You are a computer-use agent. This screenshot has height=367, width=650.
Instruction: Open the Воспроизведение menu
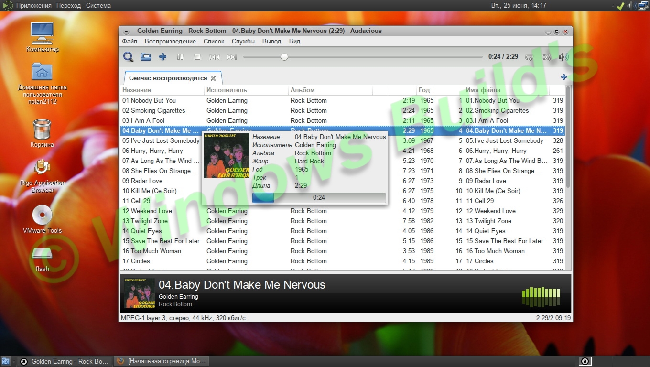[170, 41]
